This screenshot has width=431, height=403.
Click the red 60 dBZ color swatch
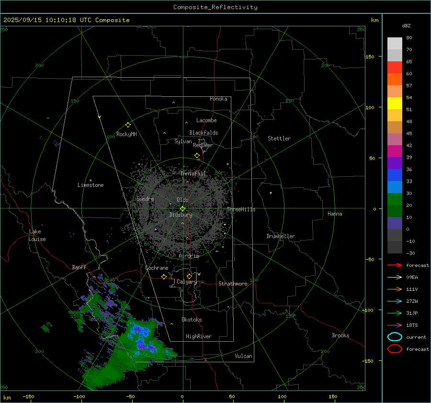(395, 68)
